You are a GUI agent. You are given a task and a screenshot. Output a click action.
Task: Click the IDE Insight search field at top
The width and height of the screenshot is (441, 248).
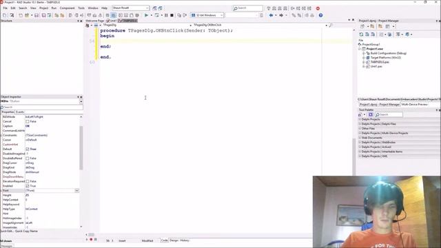pos(248,8)
